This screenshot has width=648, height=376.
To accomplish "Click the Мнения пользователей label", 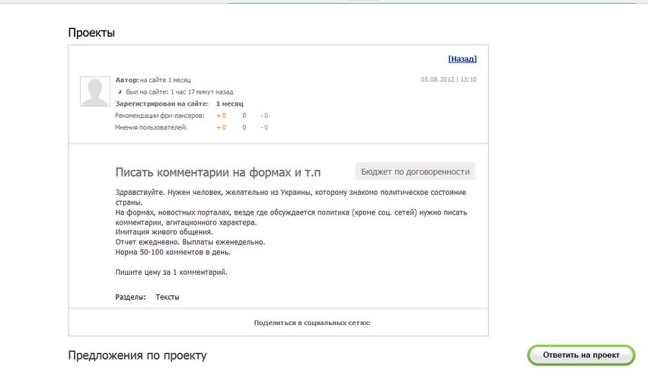I will pyautogui.click(x=151, y=127).
